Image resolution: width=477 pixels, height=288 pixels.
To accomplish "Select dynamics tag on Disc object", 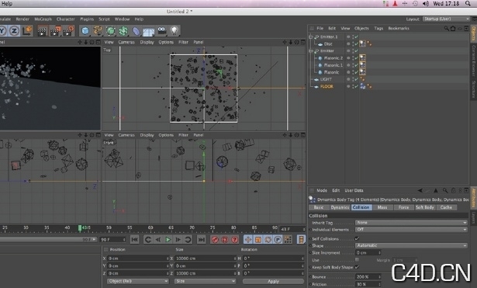I will [x=362, y=43].
